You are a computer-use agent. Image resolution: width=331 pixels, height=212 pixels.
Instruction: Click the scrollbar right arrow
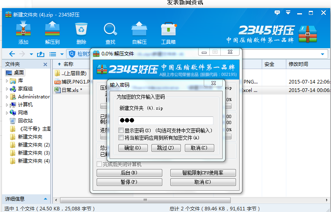coord(327,200)
